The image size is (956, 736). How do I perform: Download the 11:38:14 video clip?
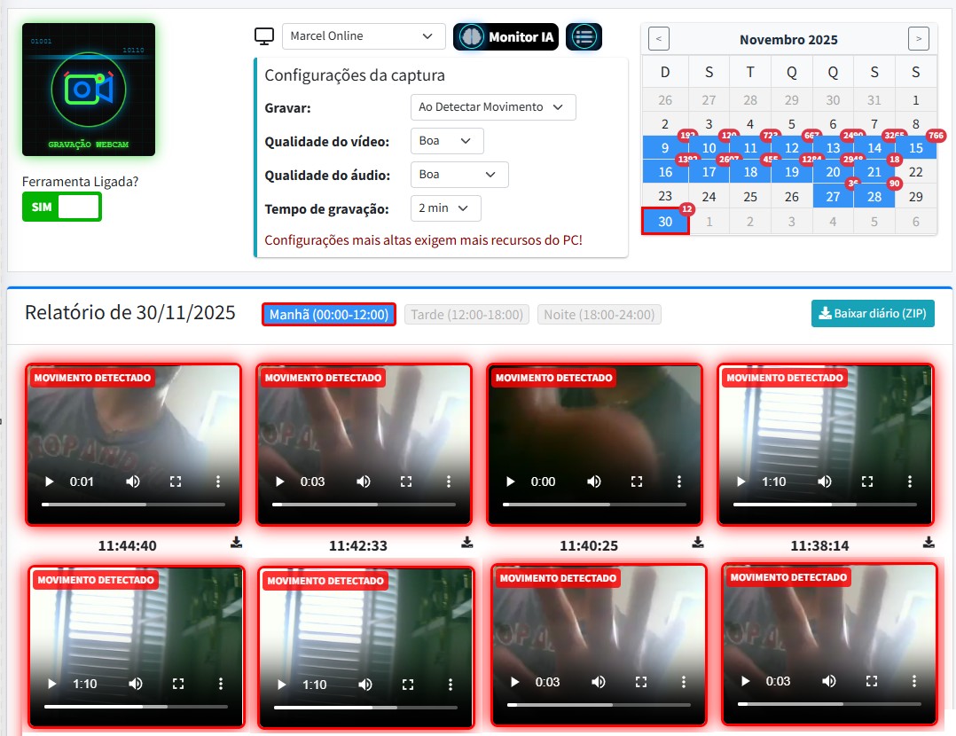929,543
